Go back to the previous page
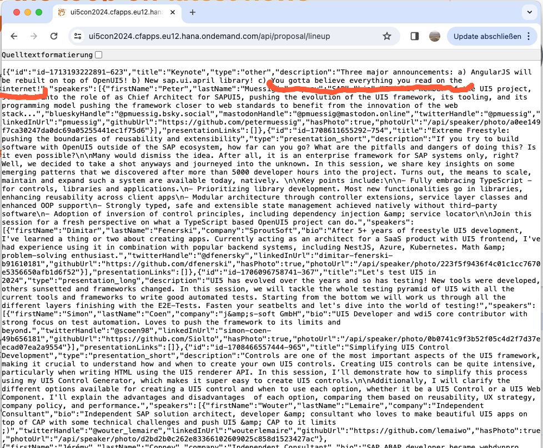 pyautogui.click(x=14, y=36)
